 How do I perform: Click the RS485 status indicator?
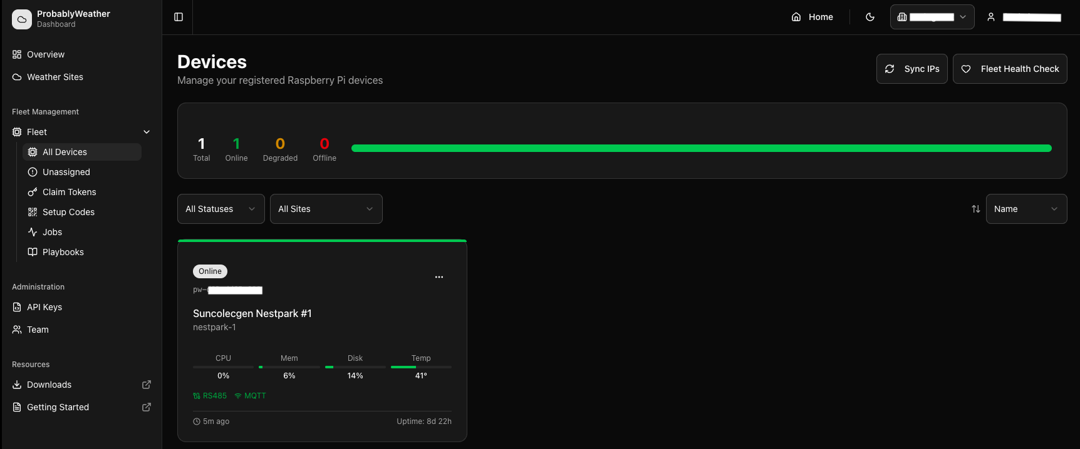210,396
